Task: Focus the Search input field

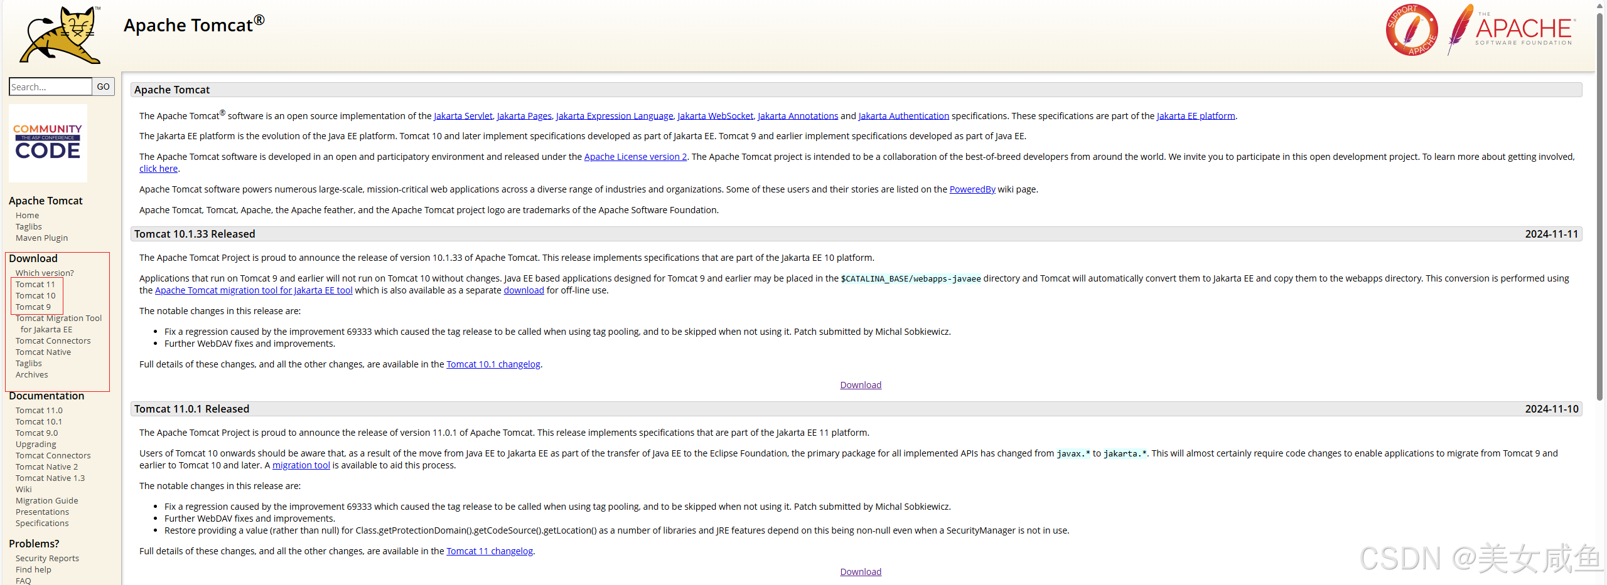Action: point(50,87)
